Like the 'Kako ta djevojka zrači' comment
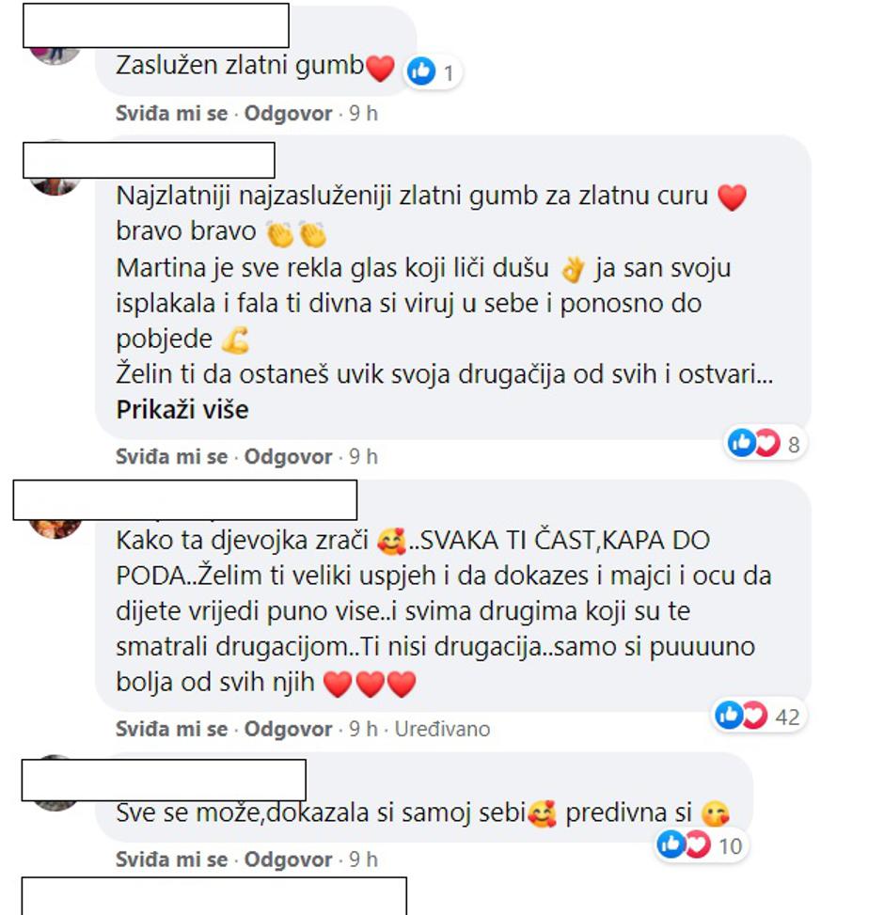 pos(171,729)
